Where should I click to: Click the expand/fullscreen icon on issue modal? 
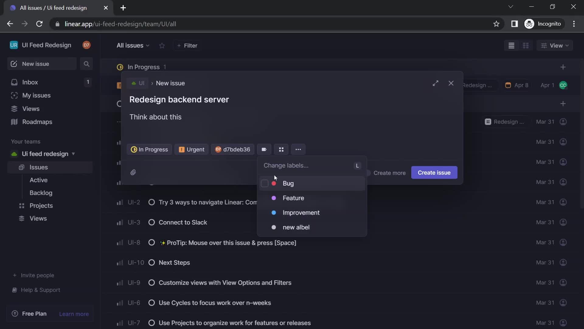[436, 83]
